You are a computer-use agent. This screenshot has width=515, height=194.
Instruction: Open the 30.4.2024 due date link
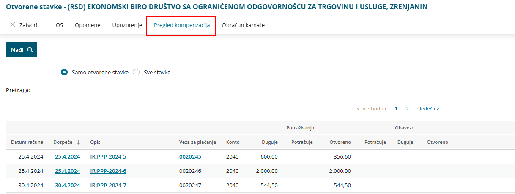point(68,186)
